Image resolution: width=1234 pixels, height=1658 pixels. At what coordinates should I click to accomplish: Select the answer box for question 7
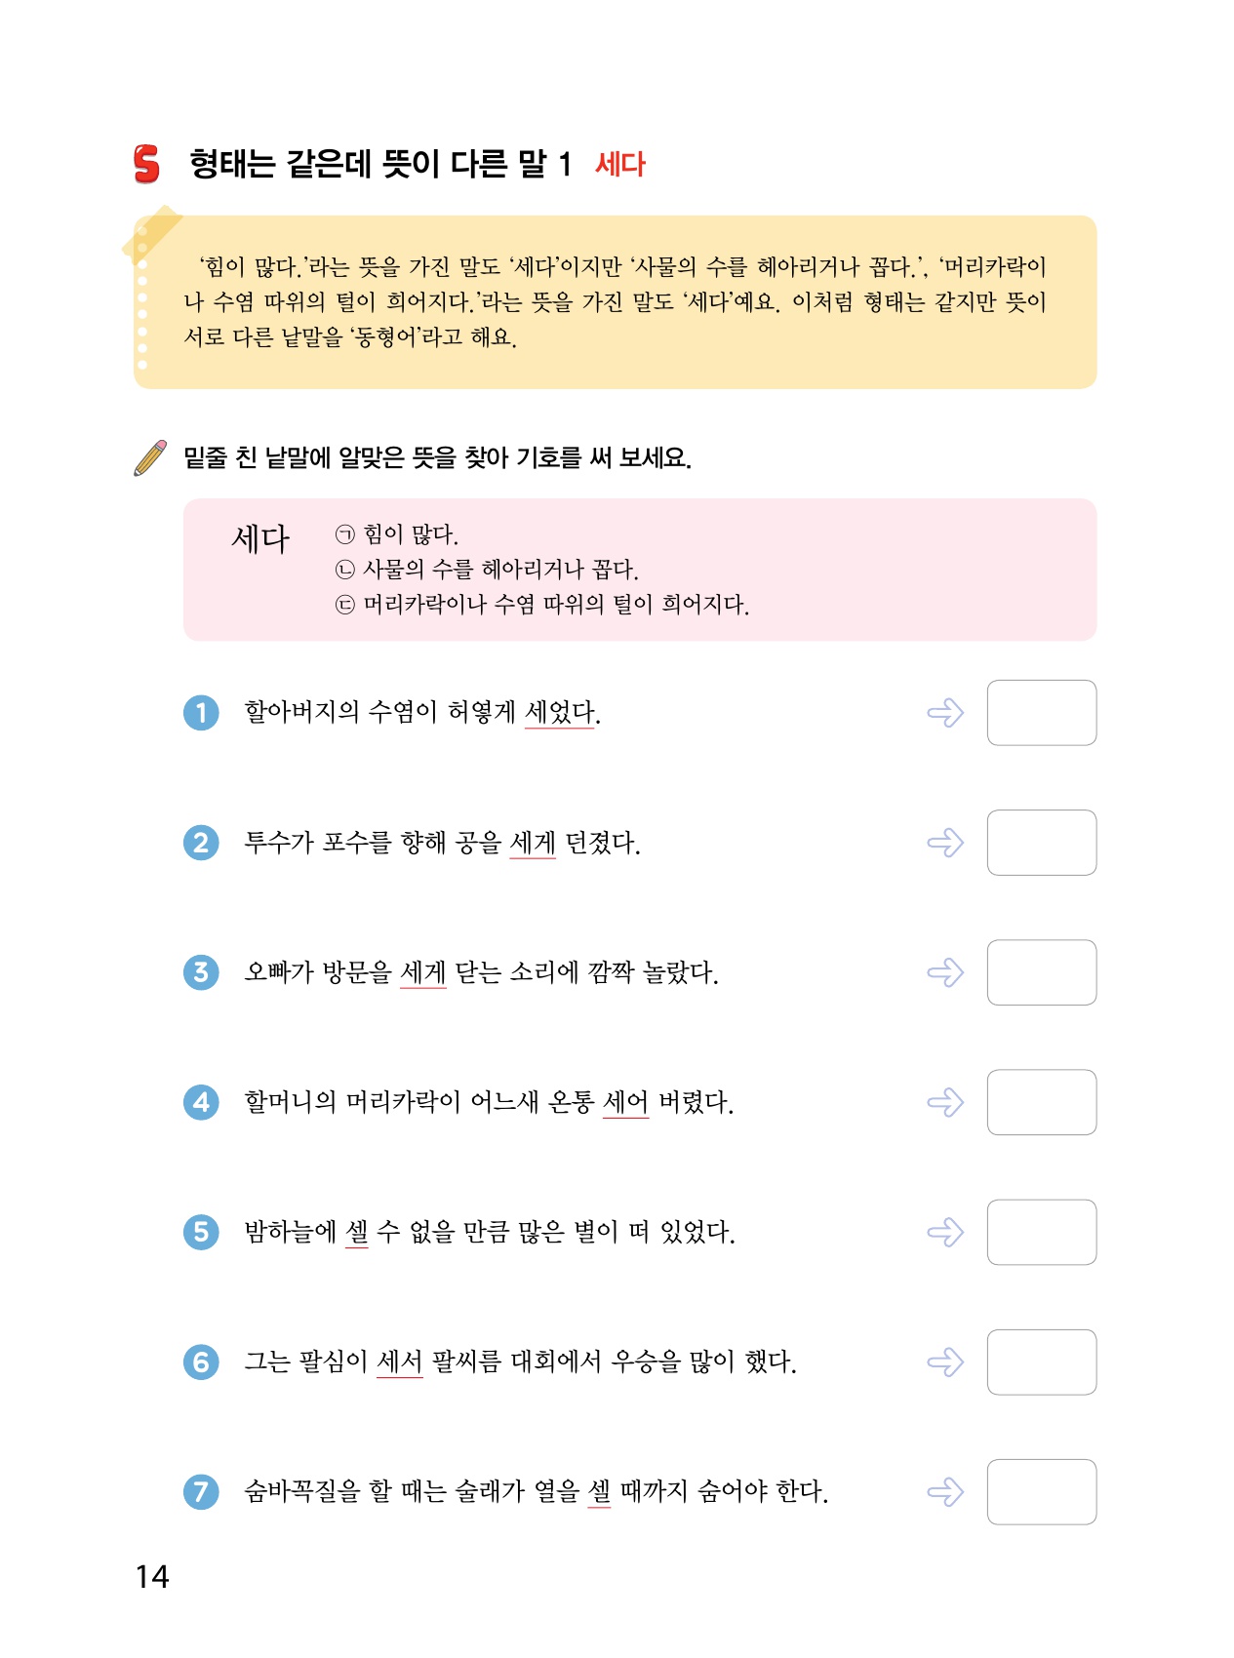tap(1041, 1491)
